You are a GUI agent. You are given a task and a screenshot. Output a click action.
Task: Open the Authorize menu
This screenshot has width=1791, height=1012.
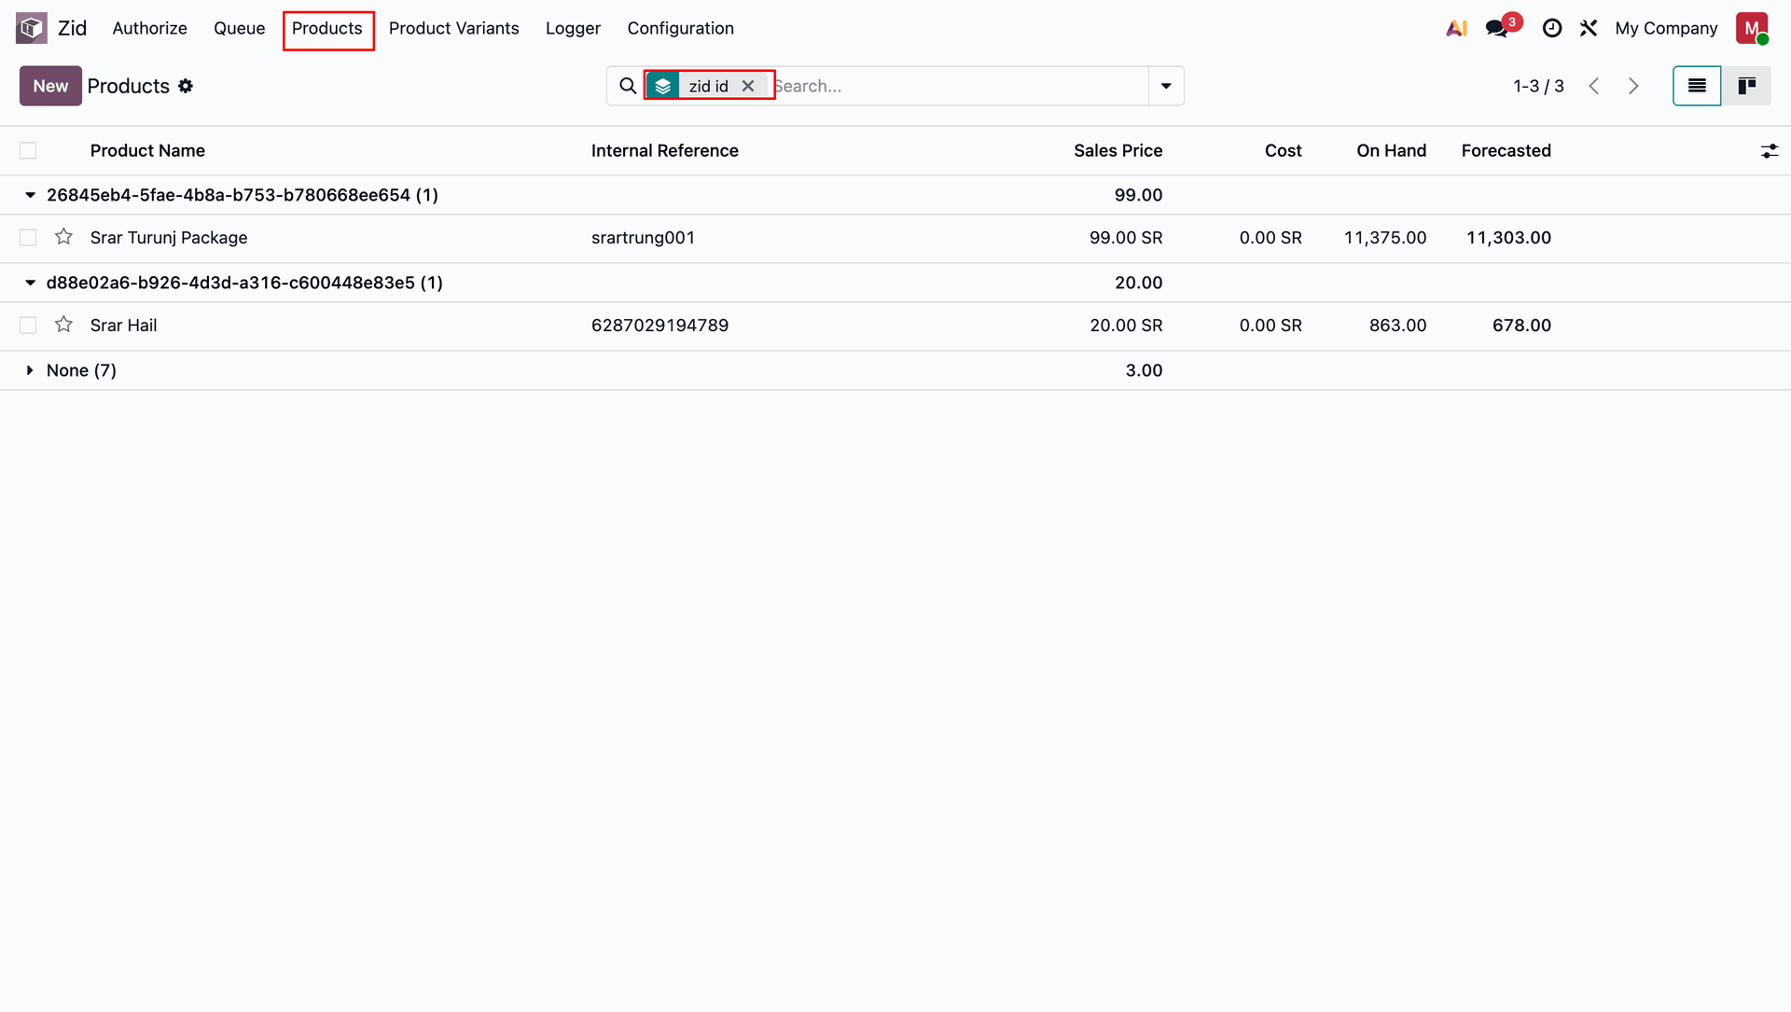tap(149, 29)
